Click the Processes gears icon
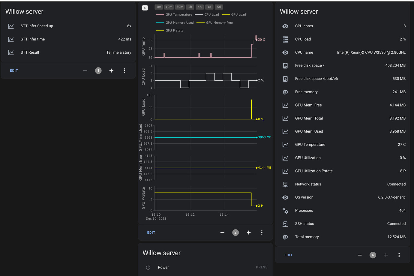This screenshot has width=414, height=276. (285, 211)
